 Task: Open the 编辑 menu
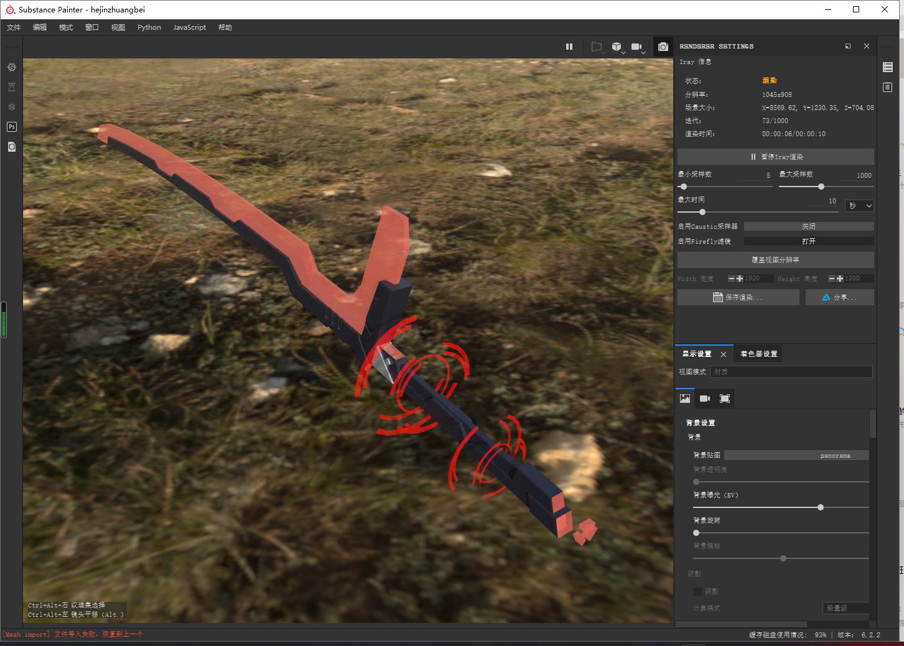pos(40,27)
